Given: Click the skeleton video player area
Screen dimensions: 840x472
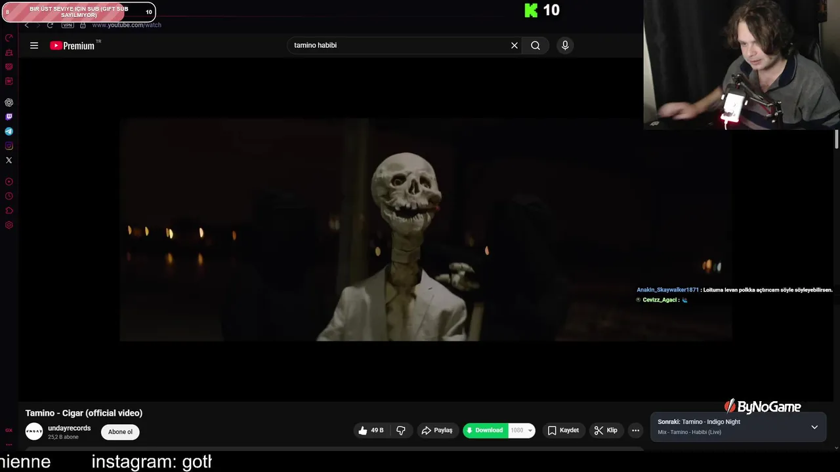Looking at the screenshot, I should (425, 229).
